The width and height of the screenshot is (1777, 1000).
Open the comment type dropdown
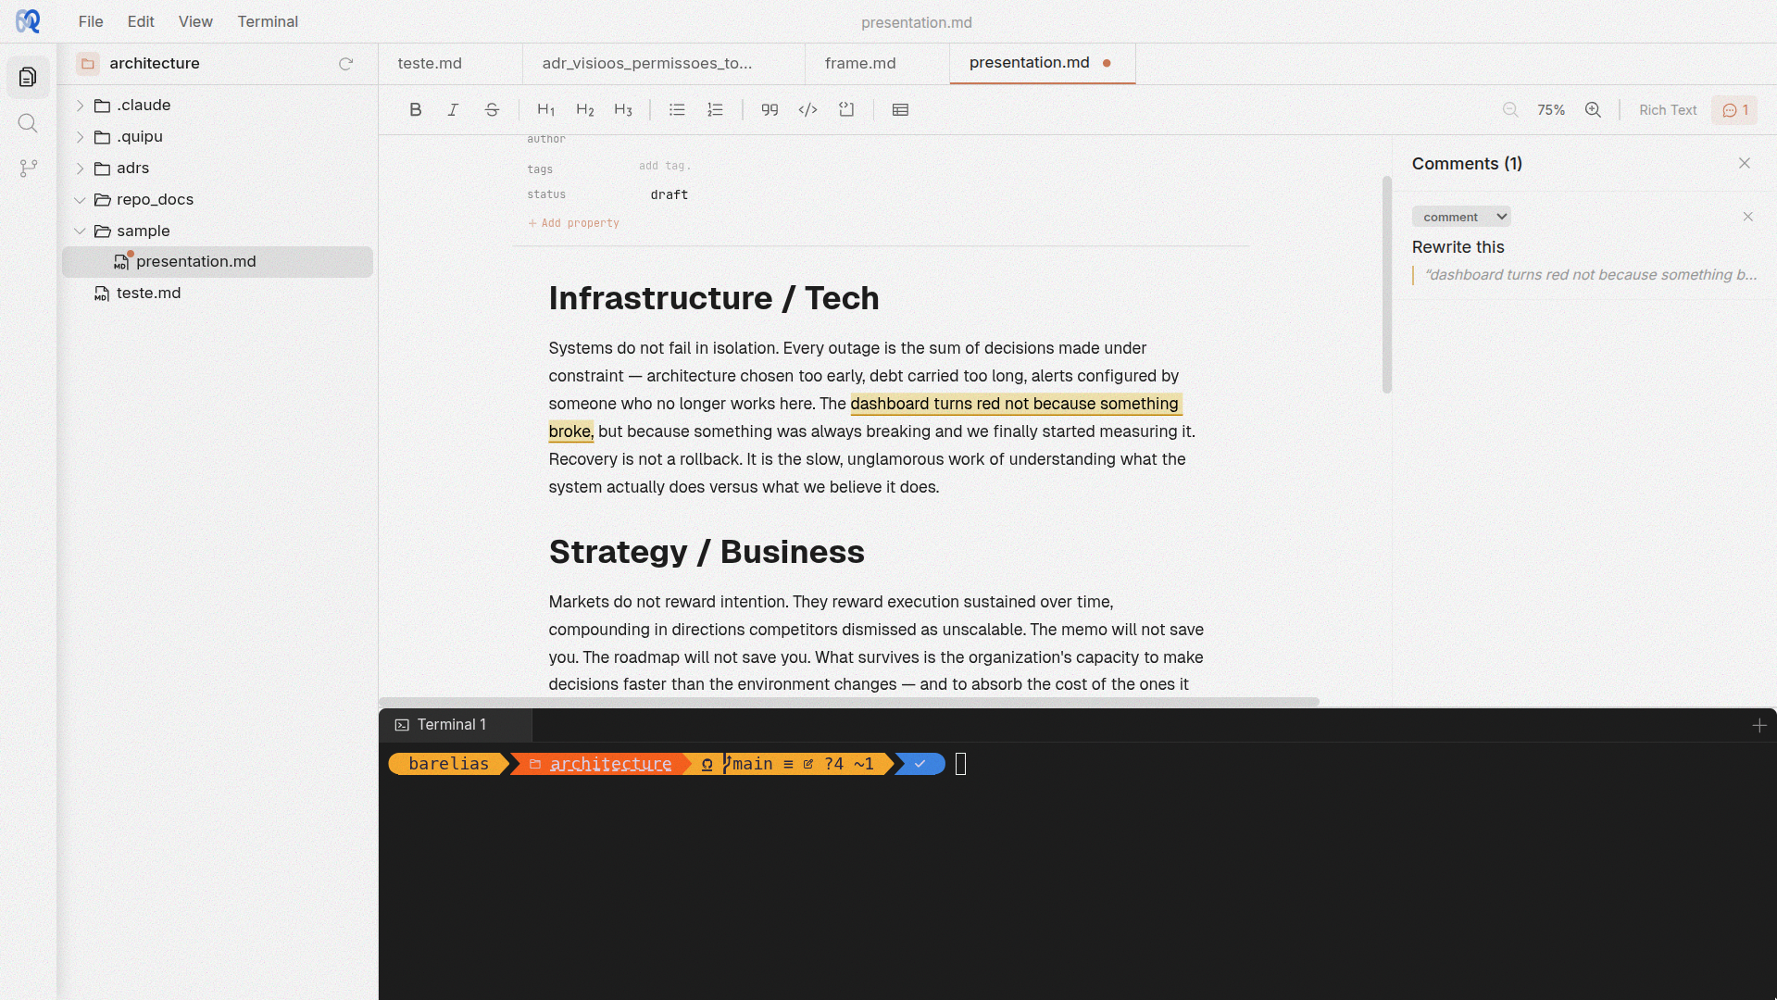point(1461,216)
